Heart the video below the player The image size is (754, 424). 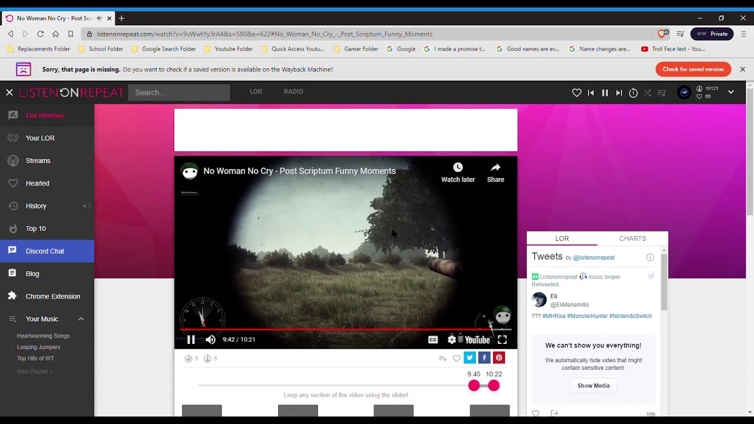(x=457, y=358)
